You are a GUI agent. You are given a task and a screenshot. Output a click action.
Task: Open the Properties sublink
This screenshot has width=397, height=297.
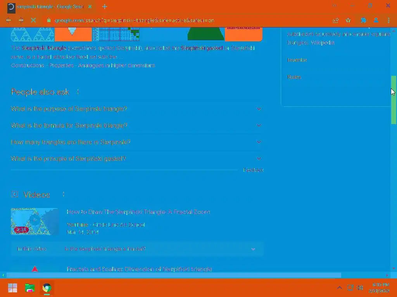tap(62, 65)
